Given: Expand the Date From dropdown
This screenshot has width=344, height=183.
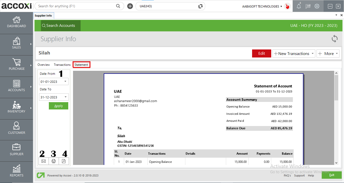Looking at the screenshot, I should click(65, 82).
